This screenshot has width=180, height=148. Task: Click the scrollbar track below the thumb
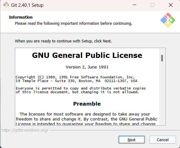coord(162,93)
